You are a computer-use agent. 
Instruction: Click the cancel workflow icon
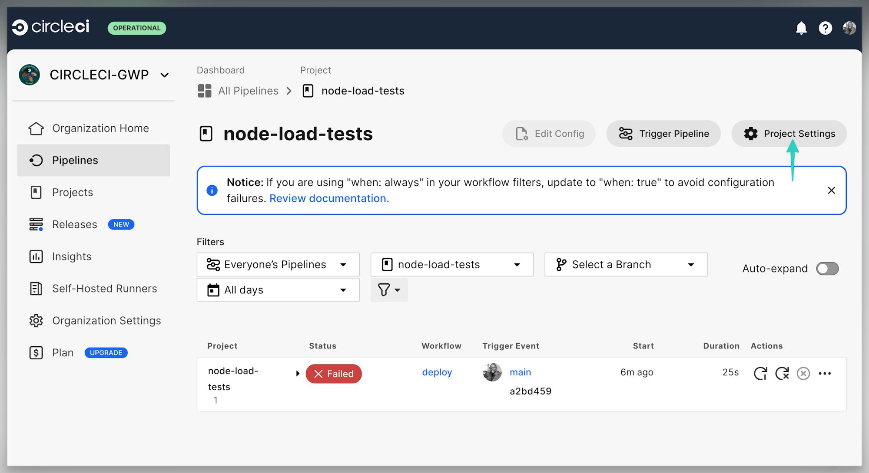pos(803,373)
